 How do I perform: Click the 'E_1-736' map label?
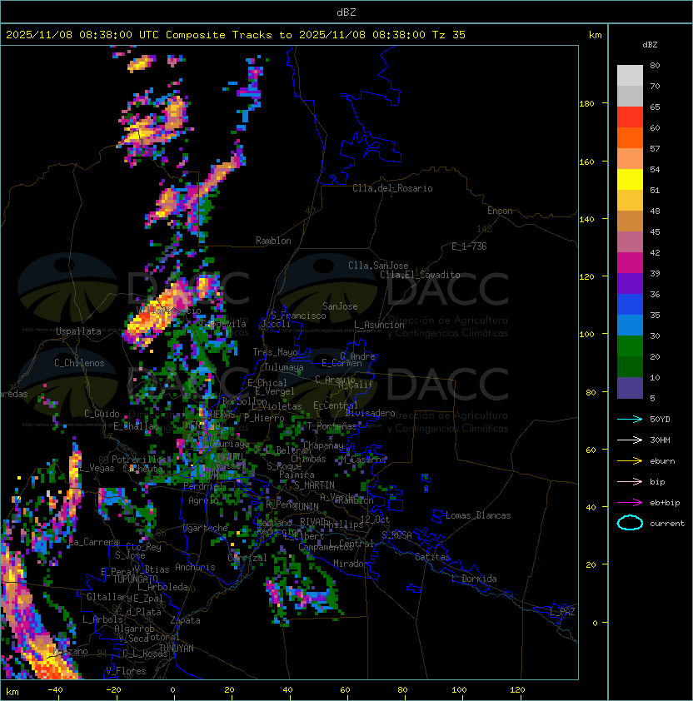coord(469,246)
